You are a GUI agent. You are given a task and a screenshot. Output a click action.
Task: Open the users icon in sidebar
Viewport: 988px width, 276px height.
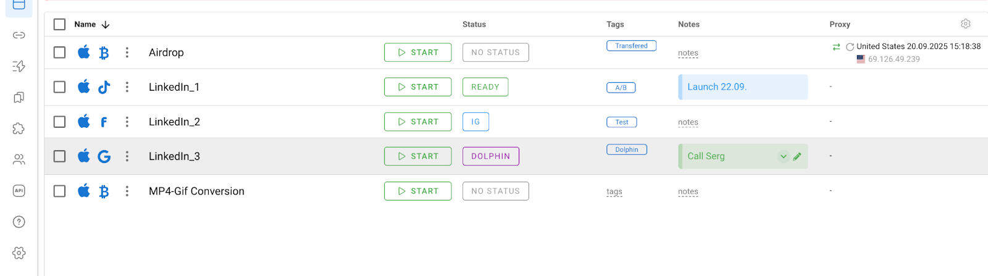19,160
